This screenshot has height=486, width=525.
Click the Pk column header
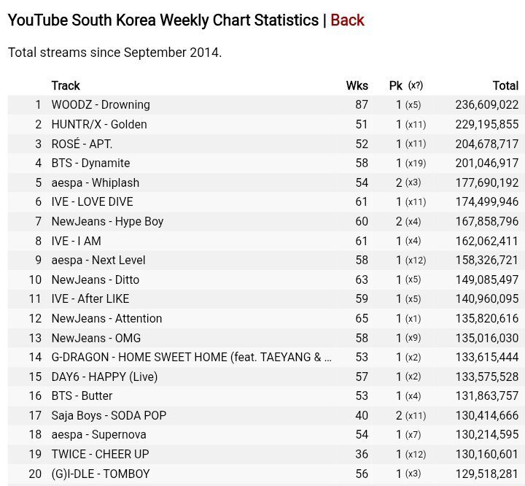click(395, 86)
